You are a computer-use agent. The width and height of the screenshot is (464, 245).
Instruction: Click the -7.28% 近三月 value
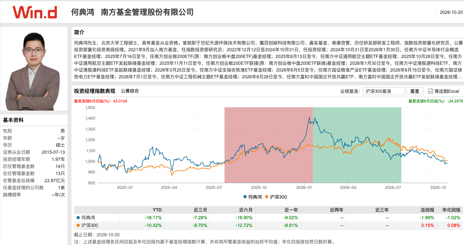coord(199,218)
